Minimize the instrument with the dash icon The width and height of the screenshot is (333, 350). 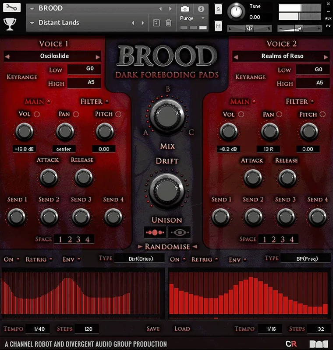(x=328, y=11)
